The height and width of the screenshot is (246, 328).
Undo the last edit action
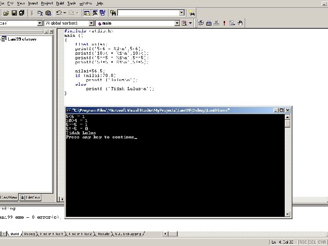coord(59,13)
